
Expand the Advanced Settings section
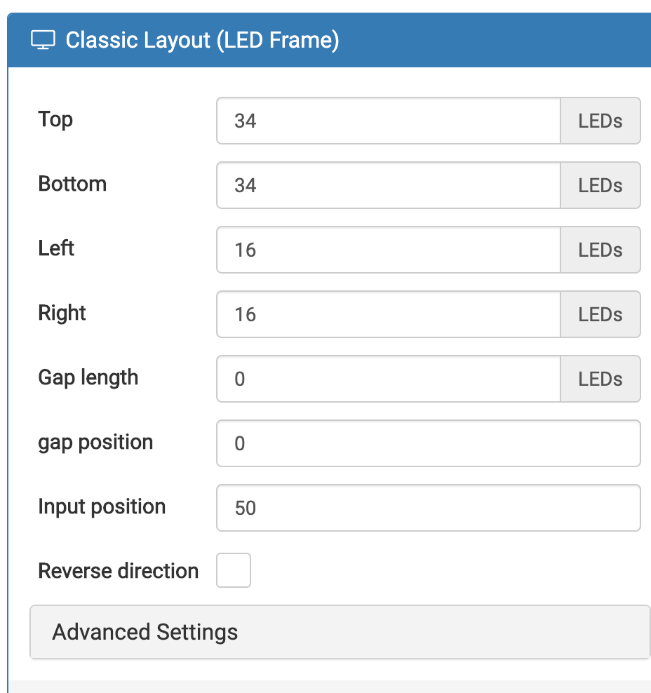(340, 632)
